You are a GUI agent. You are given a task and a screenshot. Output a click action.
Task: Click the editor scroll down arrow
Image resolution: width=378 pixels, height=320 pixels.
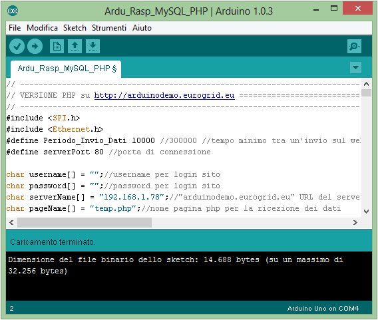(x=367, y=212)
